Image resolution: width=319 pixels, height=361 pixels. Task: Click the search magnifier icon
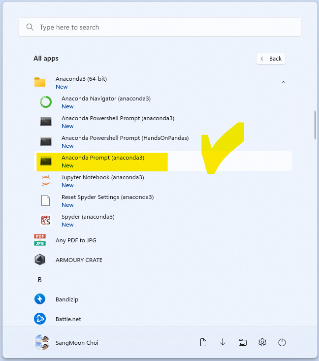pyautogui.click(x=30, y=27)
